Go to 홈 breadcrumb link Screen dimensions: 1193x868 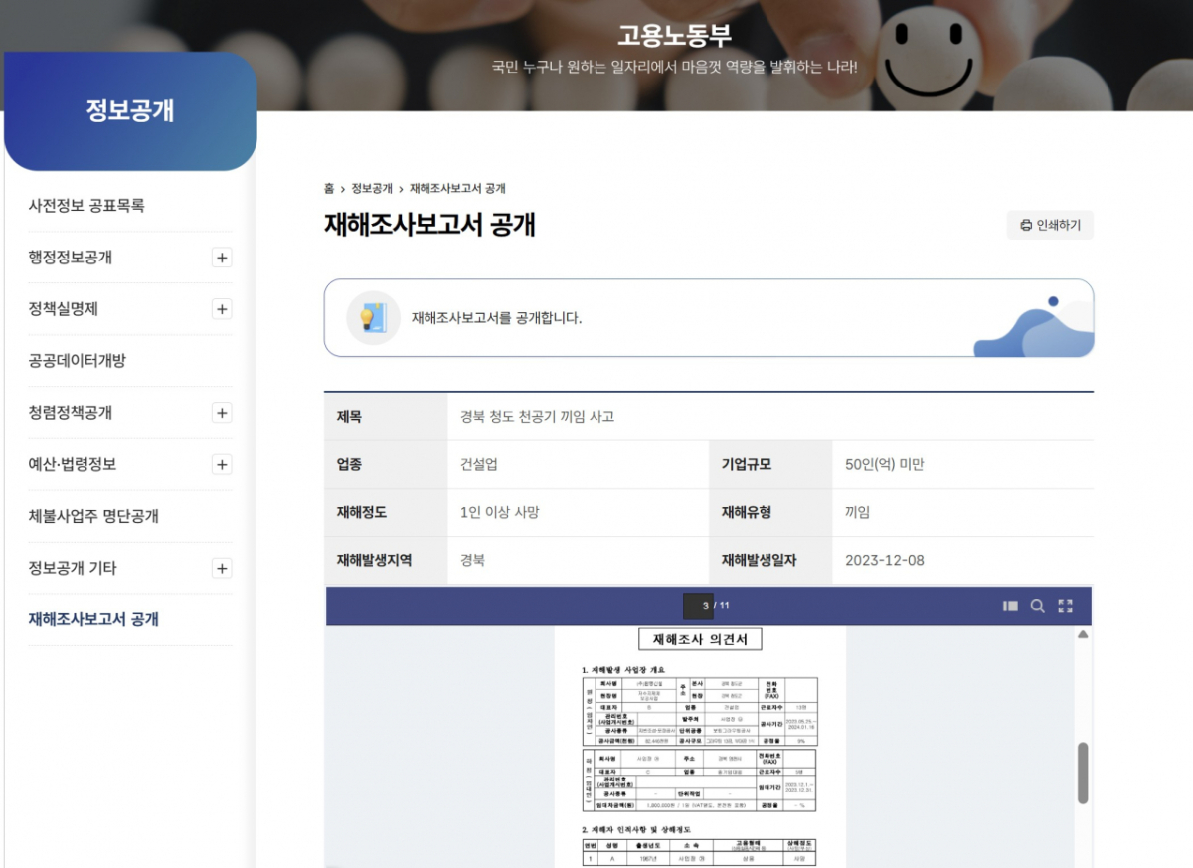pyautogui.click(x=329, y=188)
